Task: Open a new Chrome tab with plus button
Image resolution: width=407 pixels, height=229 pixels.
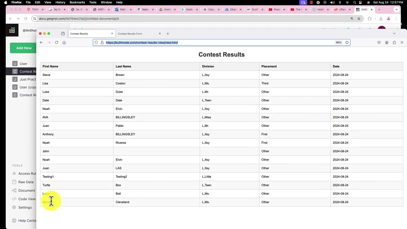Action: pos(379,10)
